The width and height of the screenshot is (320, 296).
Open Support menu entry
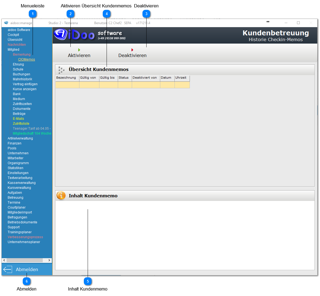pyautogui.click(x=14, y=227)
